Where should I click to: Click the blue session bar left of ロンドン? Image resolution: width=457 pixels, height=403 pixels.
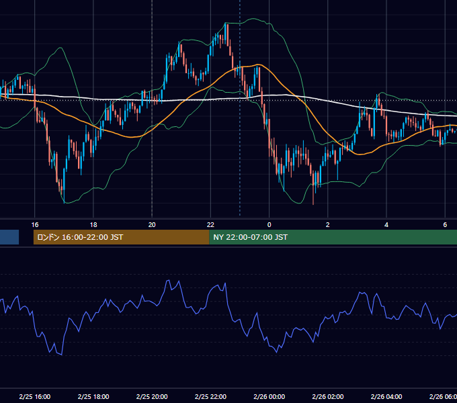[9, 237]
